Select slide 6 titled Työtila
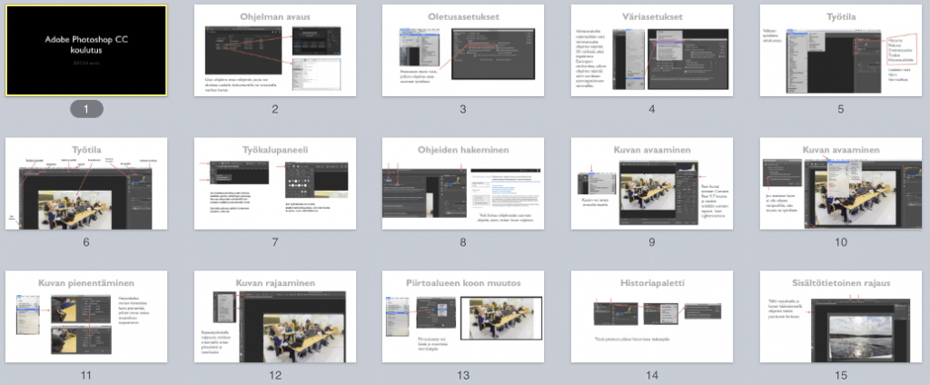 click(86, 183)
